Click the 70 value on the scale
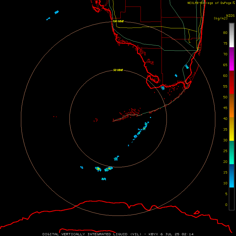 [225, 54]
